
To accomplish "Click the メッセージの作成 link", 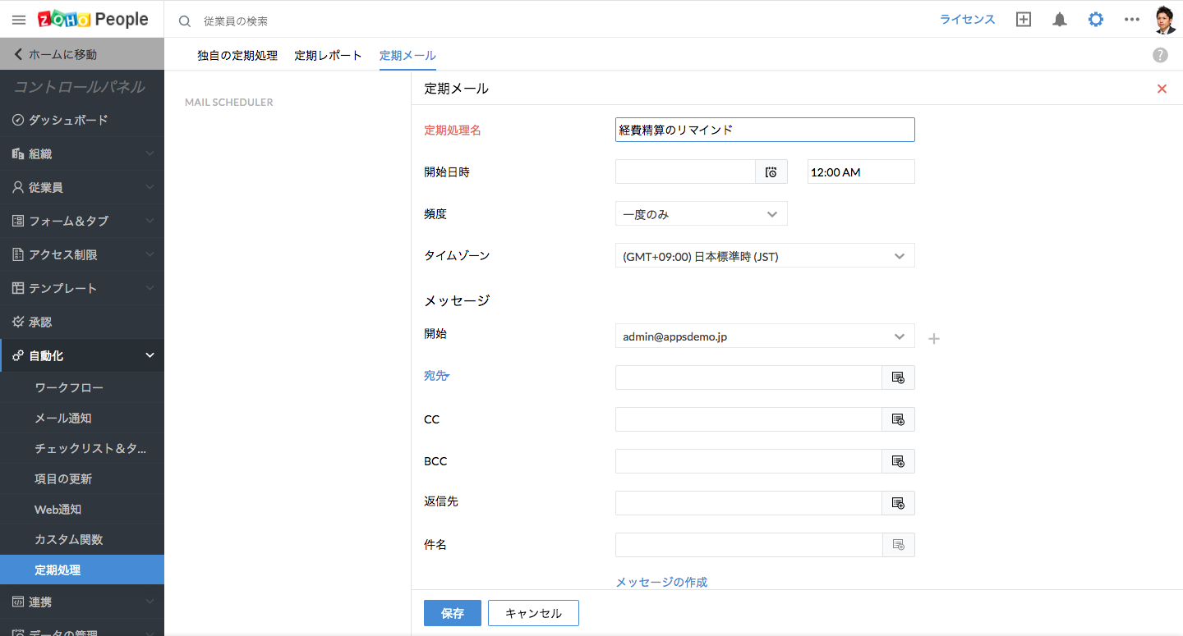I will (x=661, y=582).
